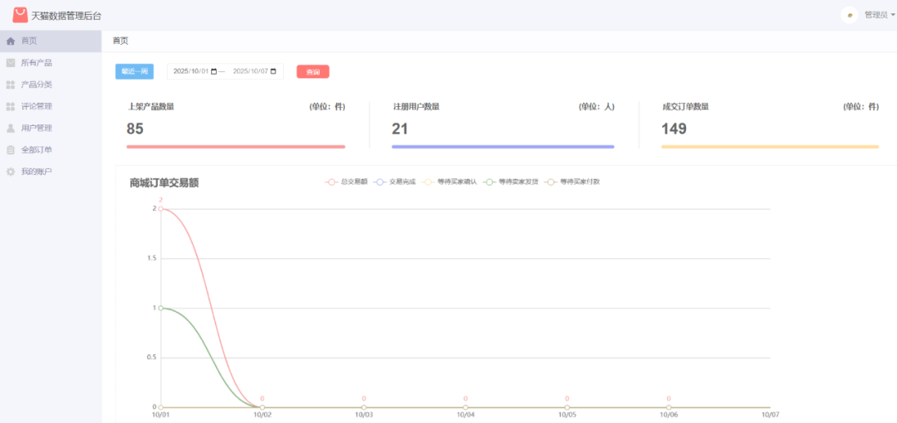Click the completed orders value 149
The image size is (897, 423).
[x=674, y=129]
